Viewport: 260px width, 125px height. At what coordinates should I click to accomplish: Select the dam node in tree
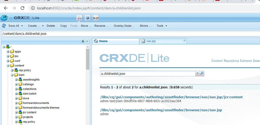point(22,75)
